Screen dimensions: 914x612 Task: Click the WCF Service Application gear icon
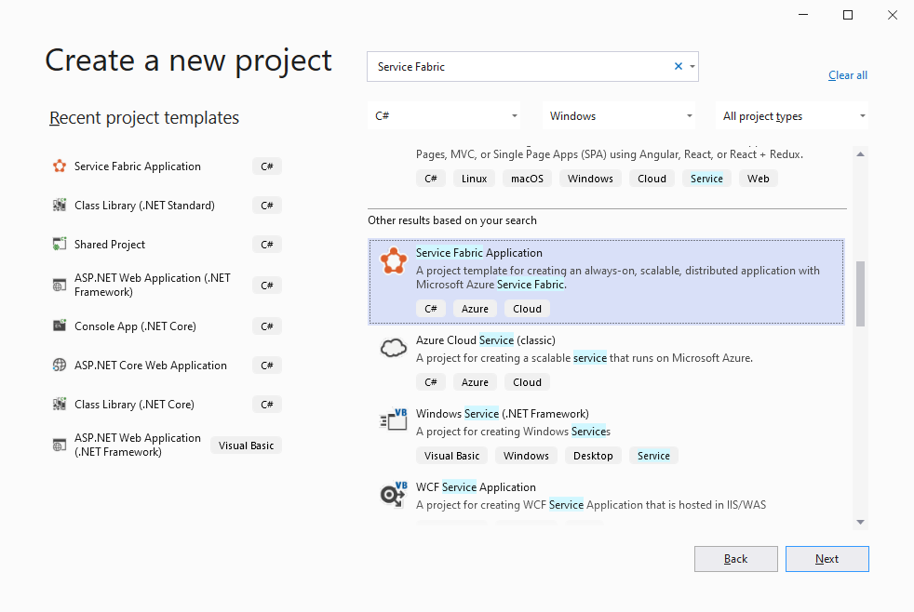tap(394, 494)
